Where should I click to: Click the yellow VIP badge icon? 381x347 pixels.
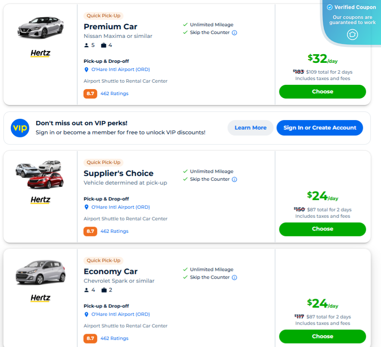click(x=19, y=128)
